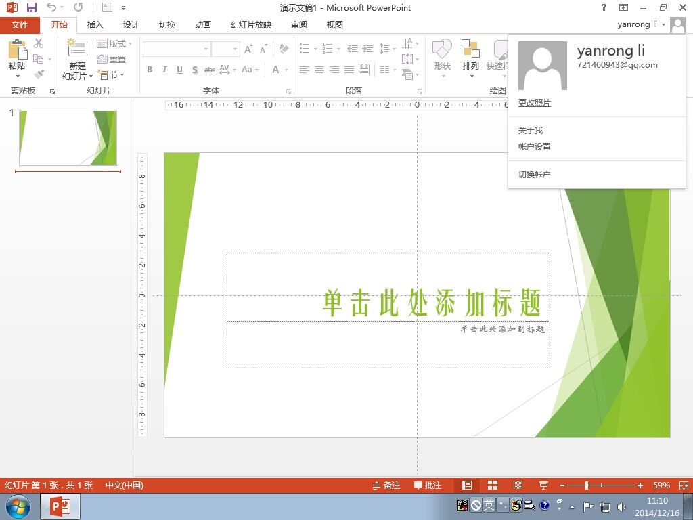Click 中文(中国) language indicator
This screenshot has width=693, height=520.
(125, 485)
